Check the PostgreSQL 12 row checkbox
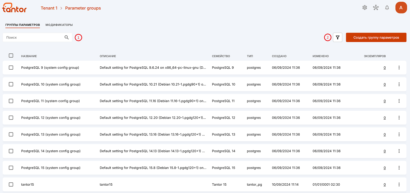This screenshot has width=410, height=193. (11, 118)
